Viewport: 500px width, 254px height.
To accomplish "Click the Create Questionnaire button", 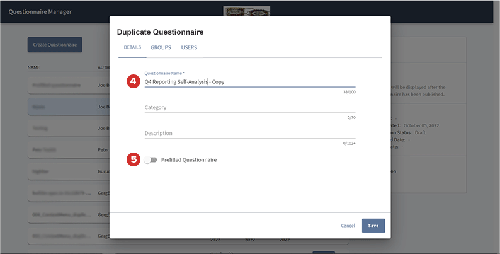I will [55, 45].
